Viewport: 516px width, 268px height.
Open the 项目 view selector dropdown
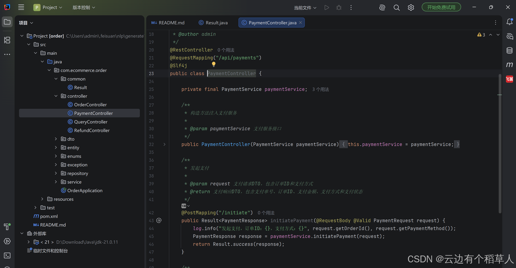pyautogui.click(x=26, y=23)
